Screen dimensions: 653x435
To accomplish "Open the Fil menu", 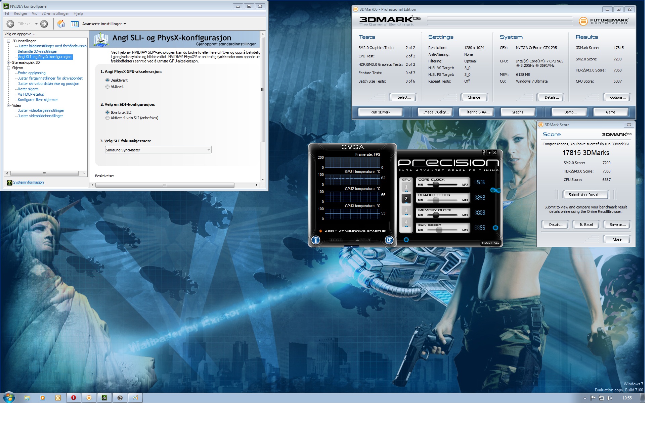I will [x=7, y=13].
